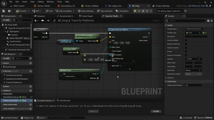Navigate back in graph history

coord(43,21)
